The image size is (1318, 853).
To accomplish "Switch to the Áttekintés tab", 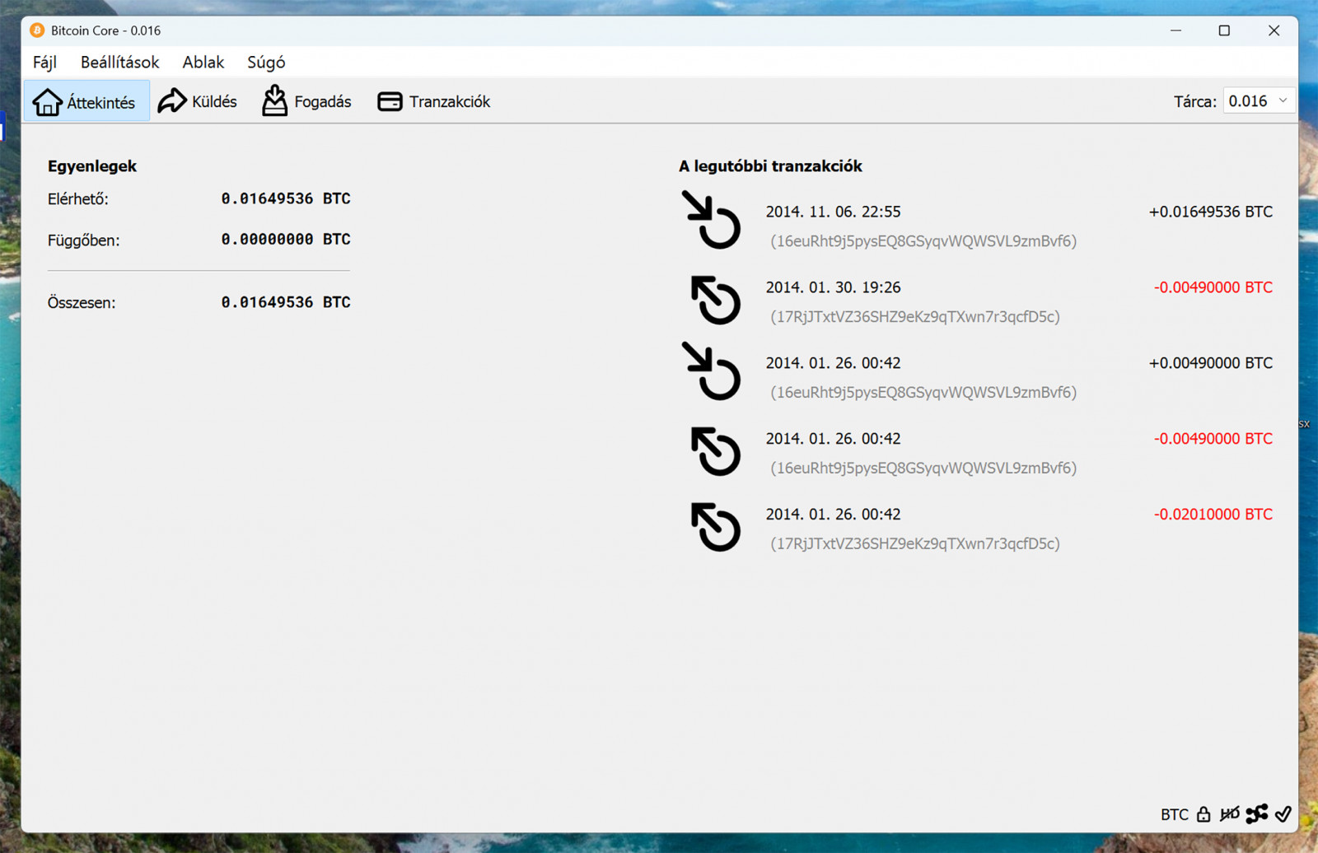I will point(86,101).
